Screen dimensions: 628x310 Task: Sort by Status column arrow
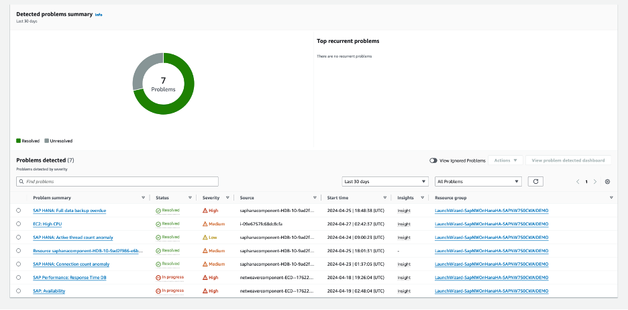(x=190, y=198)
